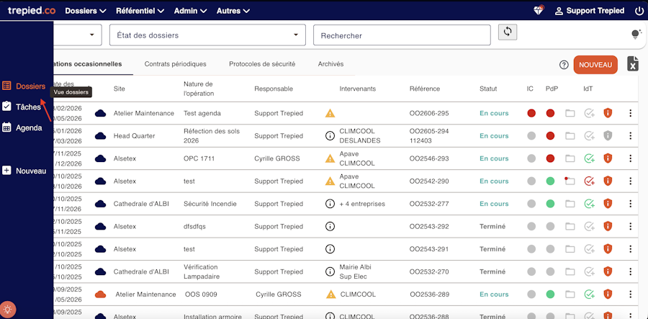This screenshot has height=319, width=648.
Task: Expand the Admin menu
Action: pos(191,11)
